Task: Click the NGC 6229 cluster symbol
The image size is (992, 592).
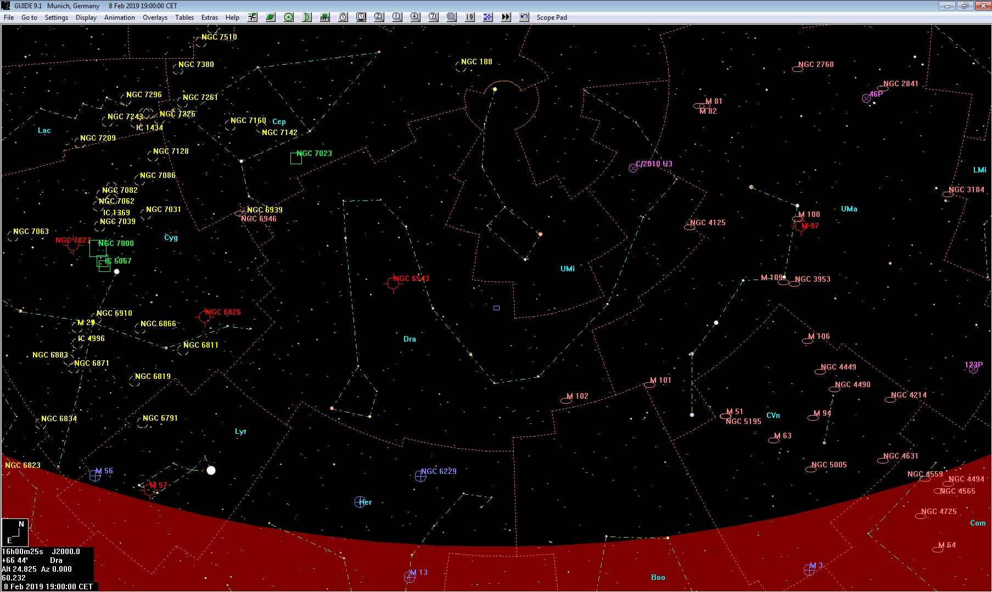Action: 421,476
